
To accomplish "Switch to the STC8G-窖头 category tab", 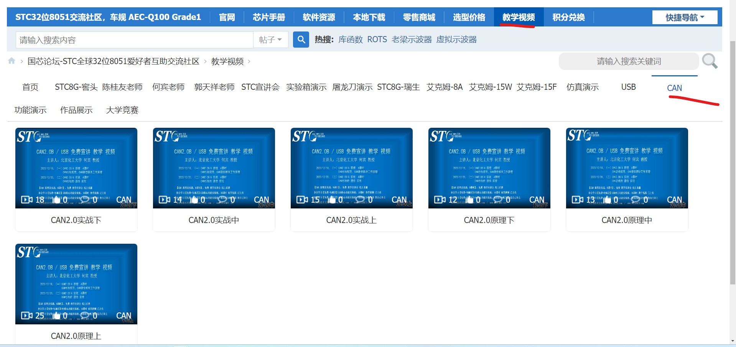I will tap(76, 87).
